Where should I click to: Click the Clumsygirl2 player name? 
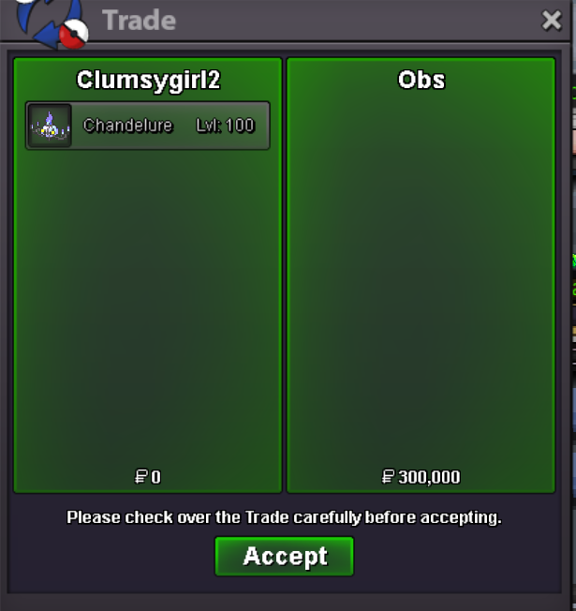click(x=148, y=81)
